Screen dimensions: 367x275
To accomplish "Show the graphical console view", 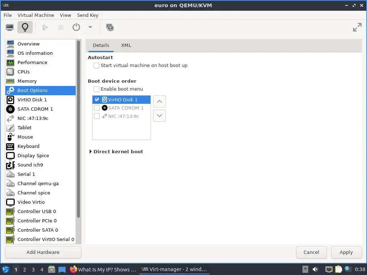I will click(x=10, y=27).
